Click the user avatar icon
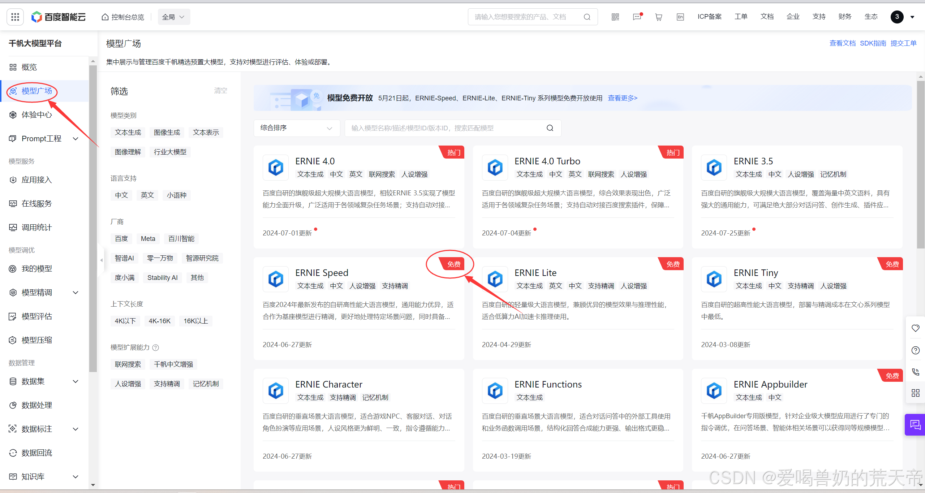Viewport: 925px width, 493px height. click(x=897, y=17)
